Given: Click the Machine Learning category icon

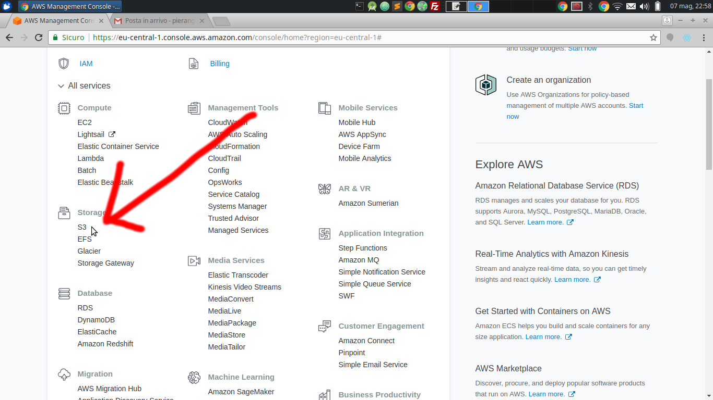Looking at the screenshot, I should coord(194,377).
